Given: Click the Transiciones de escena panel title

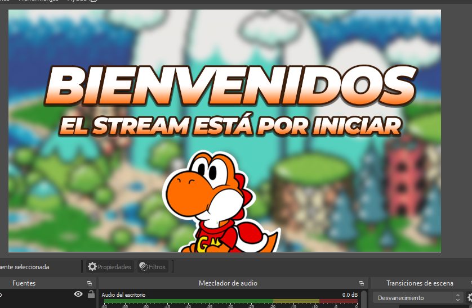Looking at the screenshot, I should 420,283.
